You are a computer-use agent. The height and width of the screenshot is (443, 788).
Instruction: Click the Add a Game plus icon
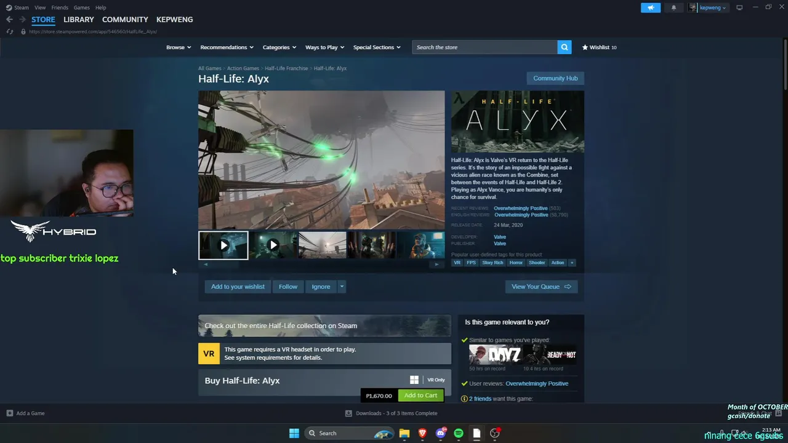pos(9,413)
